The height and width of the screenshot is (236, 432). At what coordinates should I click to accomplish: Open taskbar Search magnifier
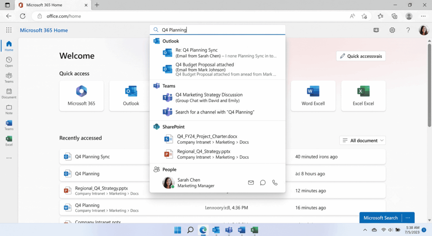coord(190,230)
